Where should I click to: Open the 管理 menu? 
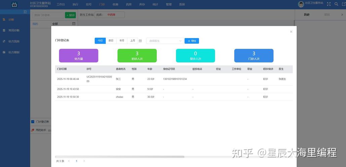[169, 4]
